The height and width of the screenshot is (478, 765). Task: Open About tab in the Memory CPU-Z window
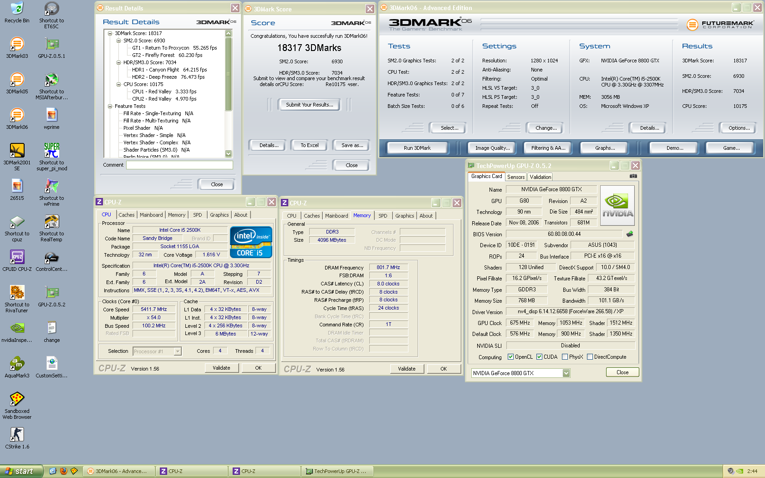[x=426, y=216]
